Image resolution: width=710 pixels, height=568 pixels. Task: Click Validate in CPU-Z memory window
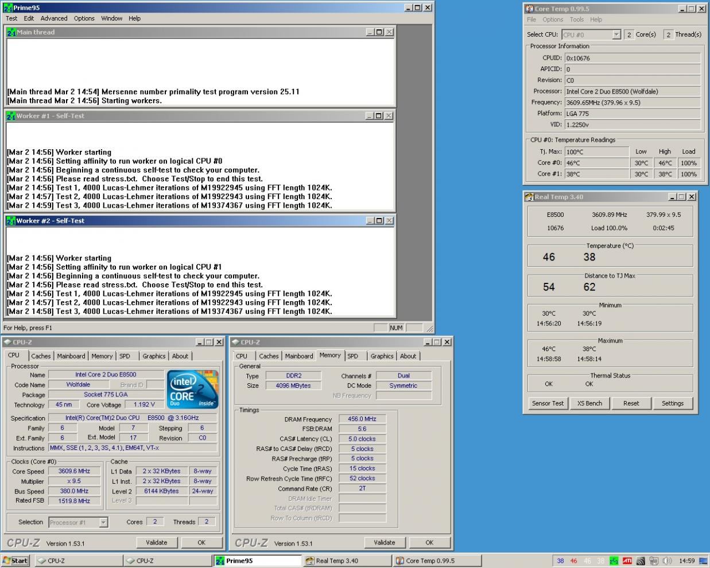pyautogui.click(x=385, y=542)
